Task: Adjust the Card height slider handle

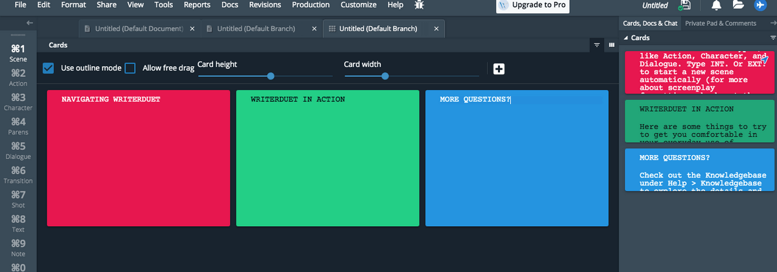Action: pyautogui.click(x=271, y=76)
